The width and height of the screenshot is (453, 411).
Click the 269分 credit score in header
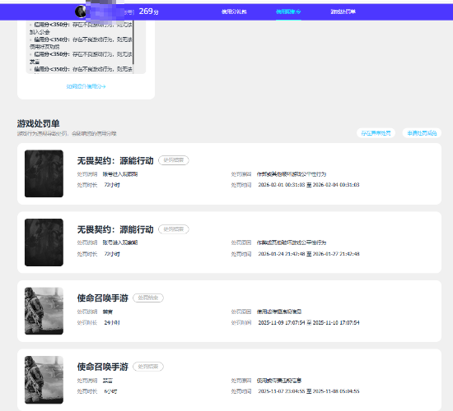click(148, 12)
